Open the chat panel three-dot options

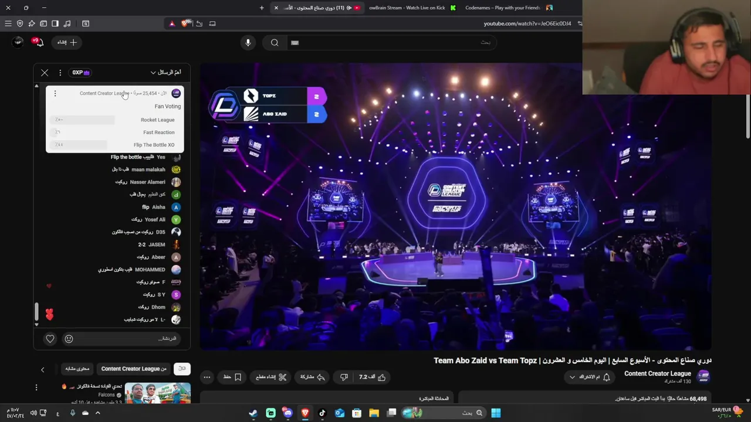(60, 73)
